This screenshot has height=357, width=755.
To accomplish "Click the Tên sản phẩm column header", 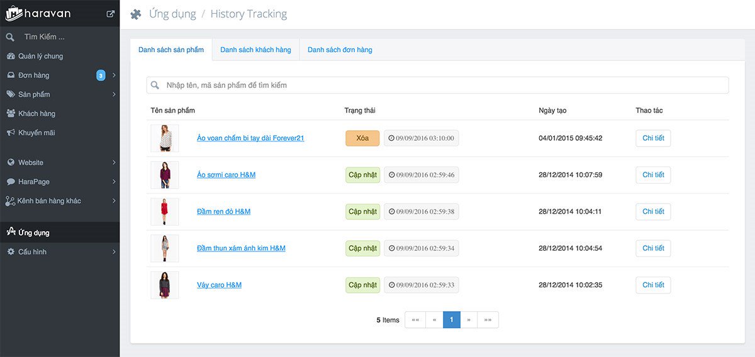I will pyautogui.click(x=173, y=111).
